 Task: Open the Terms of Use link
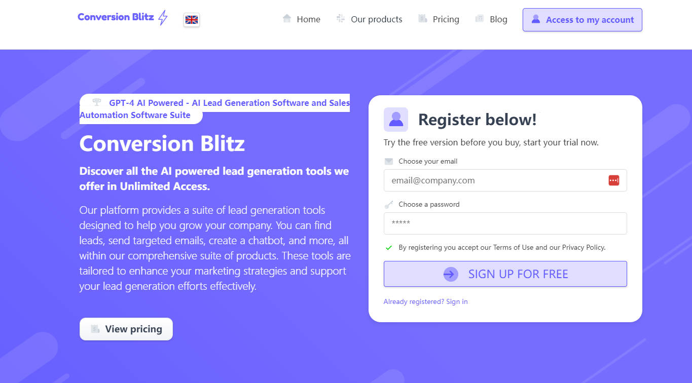513,248
